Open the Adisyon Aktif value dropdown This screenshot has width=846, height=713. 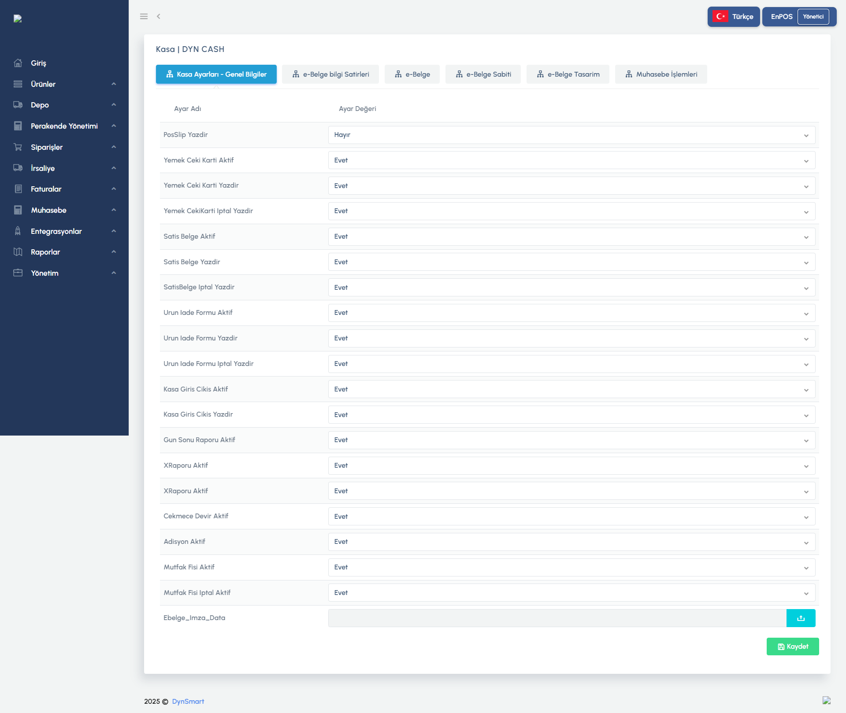click(x=571, y=542)
